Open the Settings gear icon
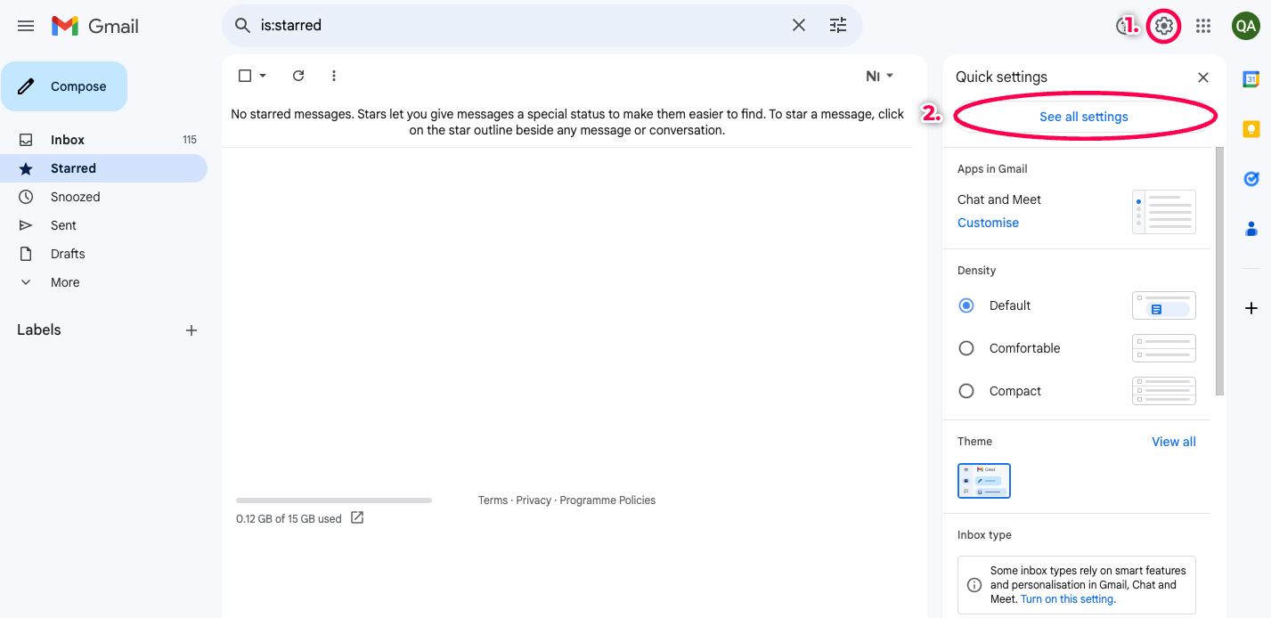Screen dimensions: 1271x618 point(1163,26)
